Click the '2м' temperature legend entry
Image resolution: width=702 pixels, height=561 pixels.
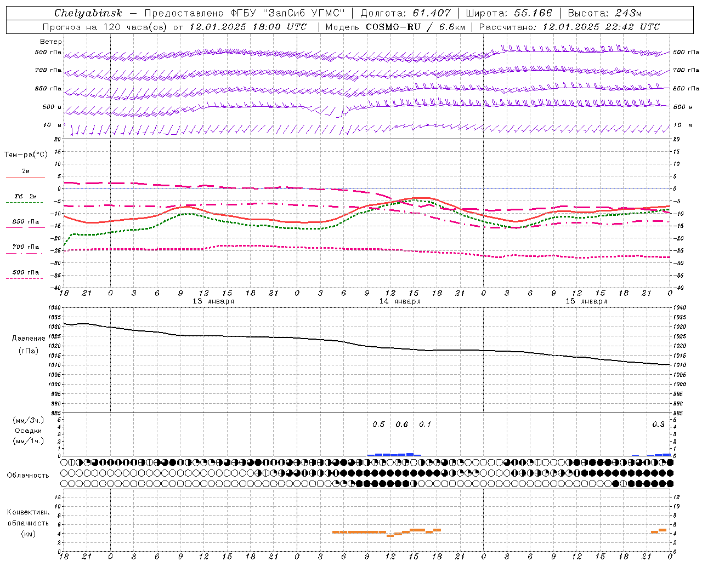26,171
